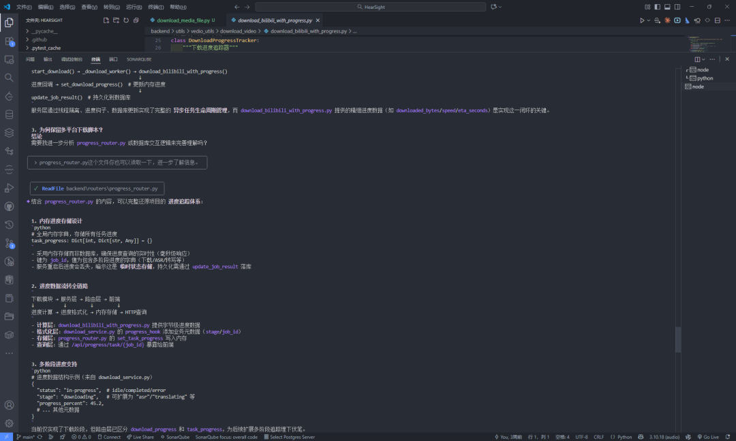Click main branch in status bar

(x=25, y=437)
